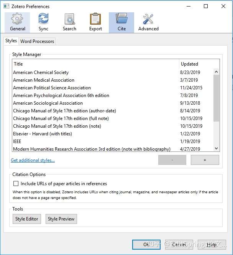The height and width of the screenshot is (255, 233).
Task: Click the 11/24/2015 updated date cell
Action: 191,88
